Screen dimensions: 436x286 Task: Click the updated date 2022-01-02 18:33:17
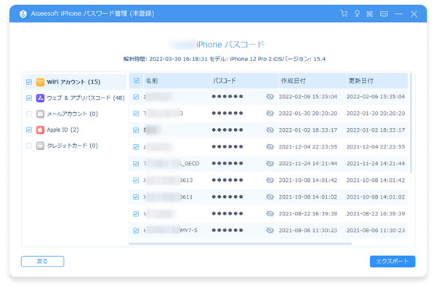tap(376, 130)
